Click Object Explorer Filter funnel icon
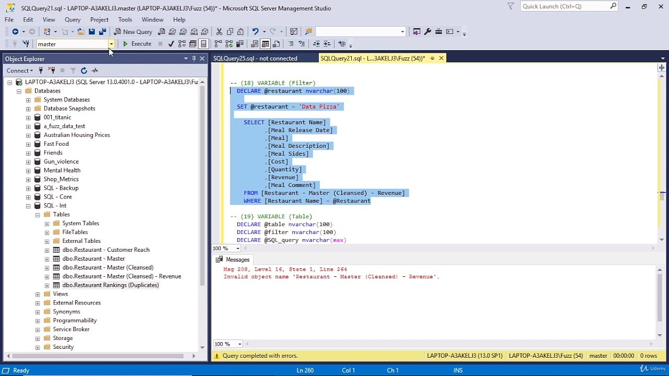The image size is (669, 376). tap(73, 70)
